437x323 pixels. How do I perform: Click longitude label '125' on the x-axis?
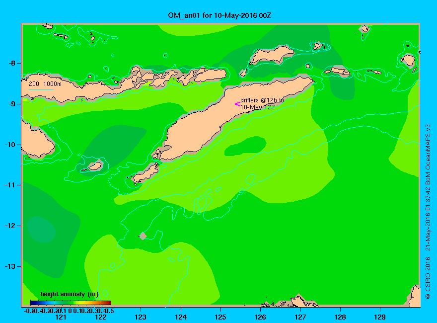[220, 317]
